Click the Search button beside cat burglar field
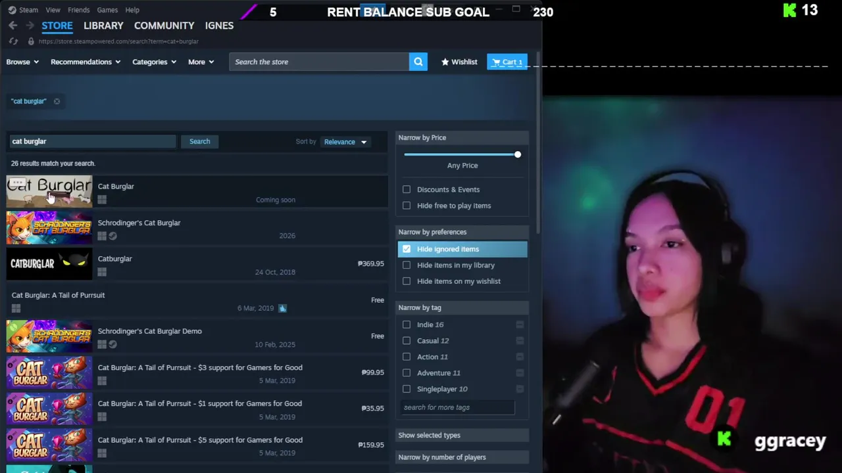The height and width of the screenshot is (473, 842). click(x=199, y=141)
